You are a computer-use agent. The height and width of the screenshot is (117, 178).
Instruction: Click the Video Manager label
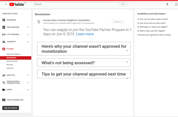[x=13, y=27]
